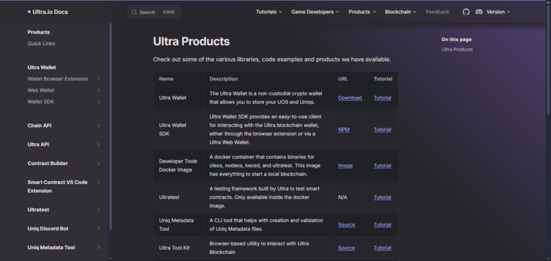Open the Ultra Tool Kit Tutorial link
Image resolution: width=551 pixels, height=261 pixels.
point(383,248)
